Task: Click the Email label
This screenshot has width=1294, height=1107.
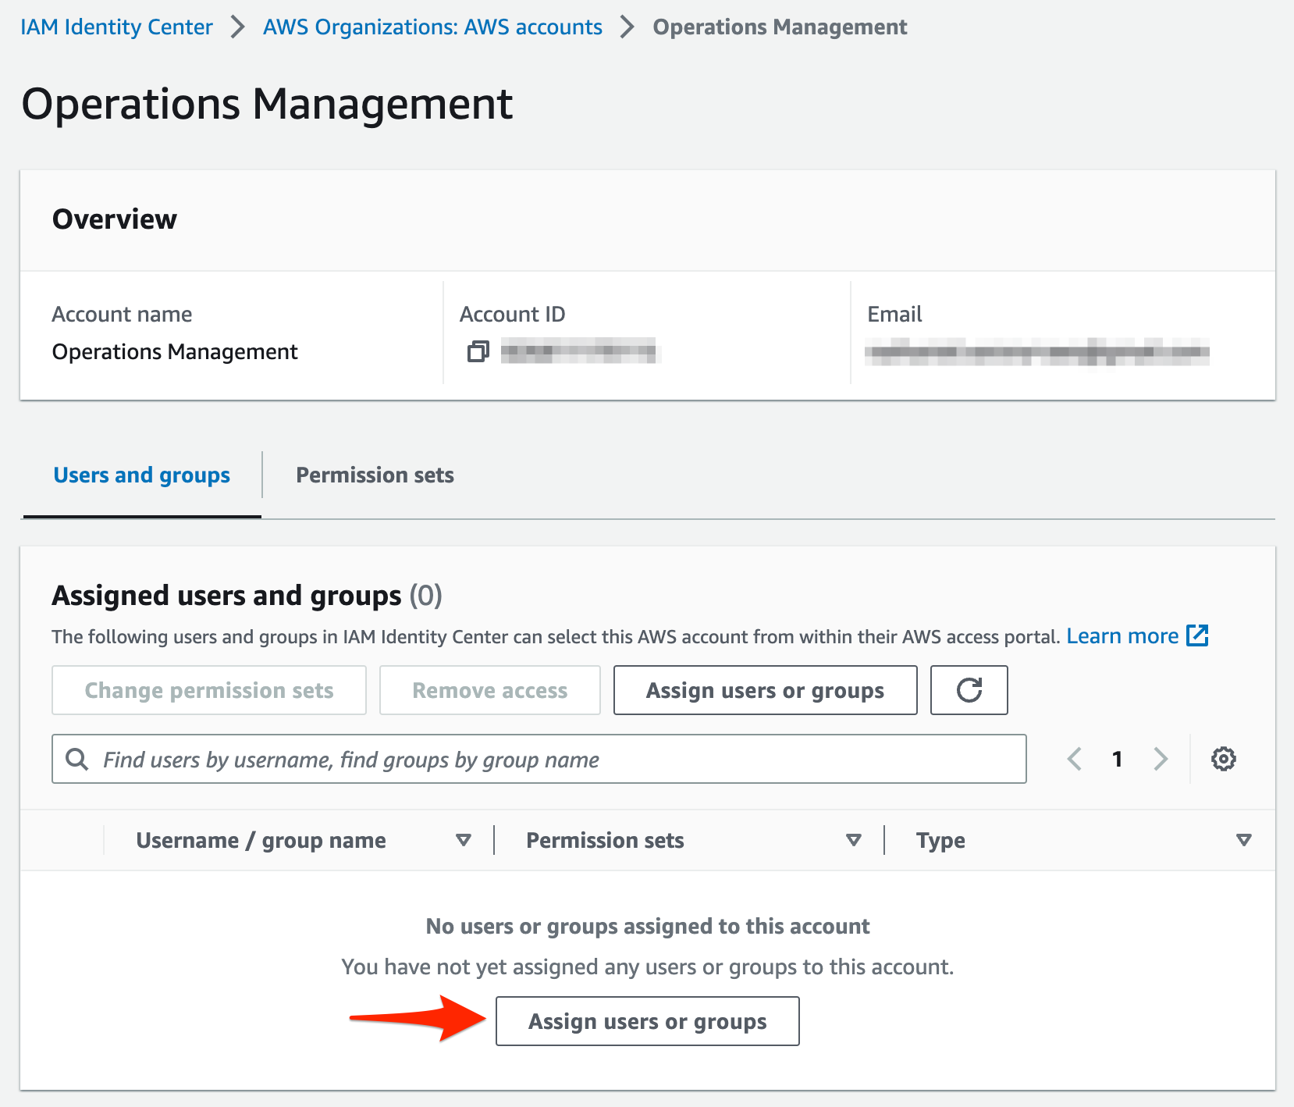Action: coord(894,314)
